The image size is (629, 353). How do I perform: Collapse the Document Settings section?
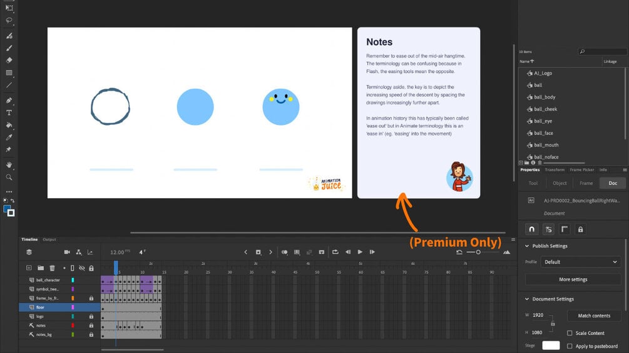click(527, 299)
